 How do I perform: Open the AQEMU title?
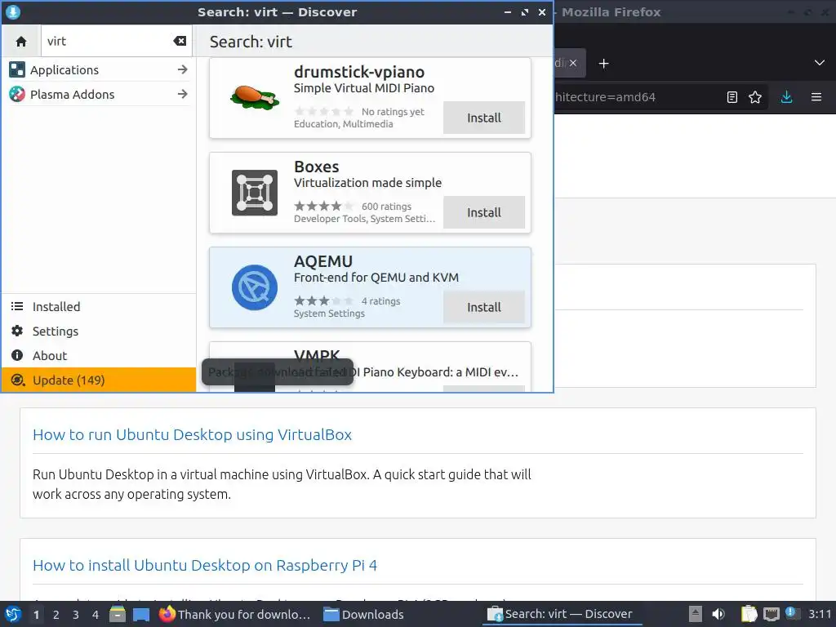(323, 262)
